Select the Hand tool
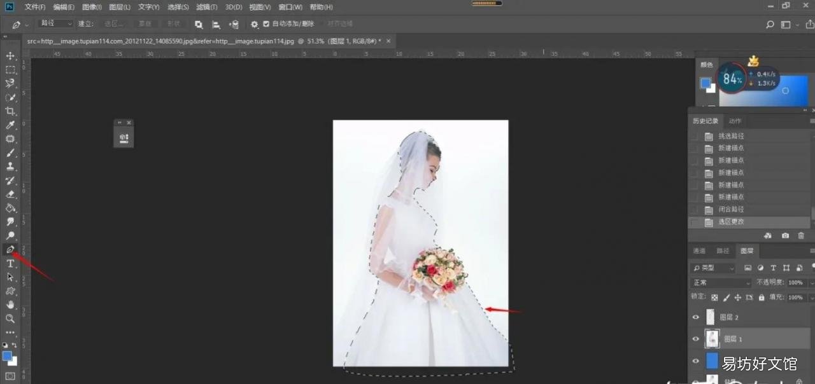Viewport: 815px width, 384px height. (x=10, y=305)
